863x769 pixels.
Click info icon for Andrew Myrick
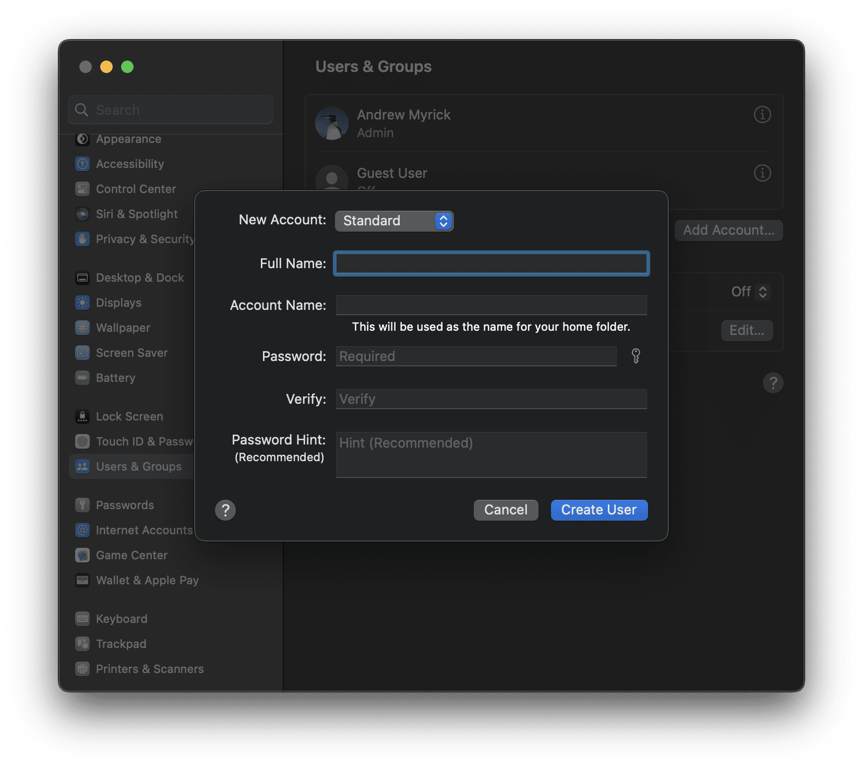click(x=762, y=114)
